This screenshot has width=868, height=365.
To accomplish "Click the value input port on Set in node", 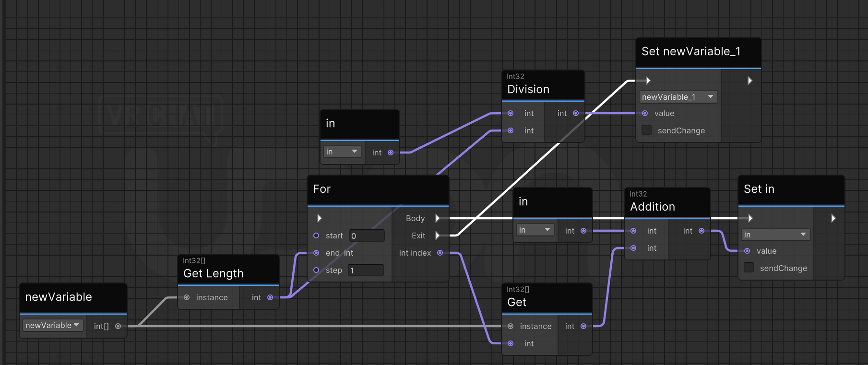I will [x=747, y=251].
